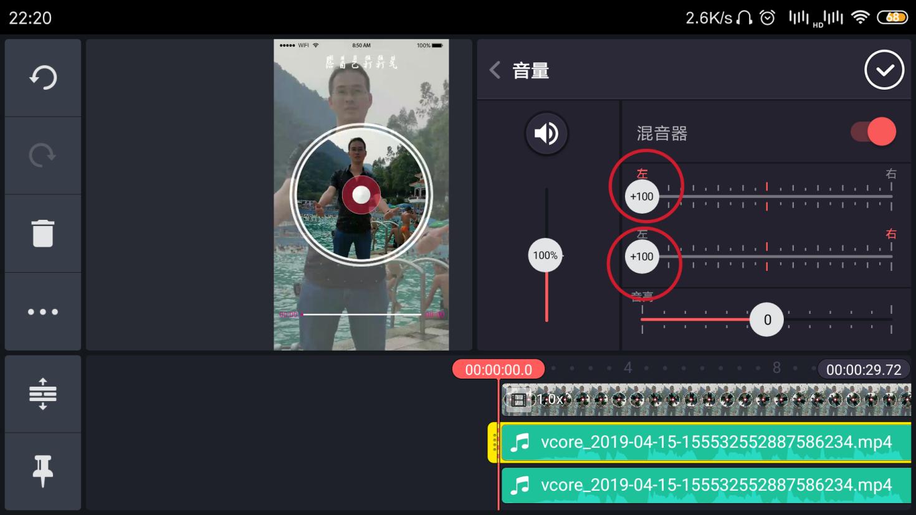Viewport: 916px width, 515px height.
Task: Click the back arrow beside 音量
Action: pyautogui.click(x=494, y=70)
